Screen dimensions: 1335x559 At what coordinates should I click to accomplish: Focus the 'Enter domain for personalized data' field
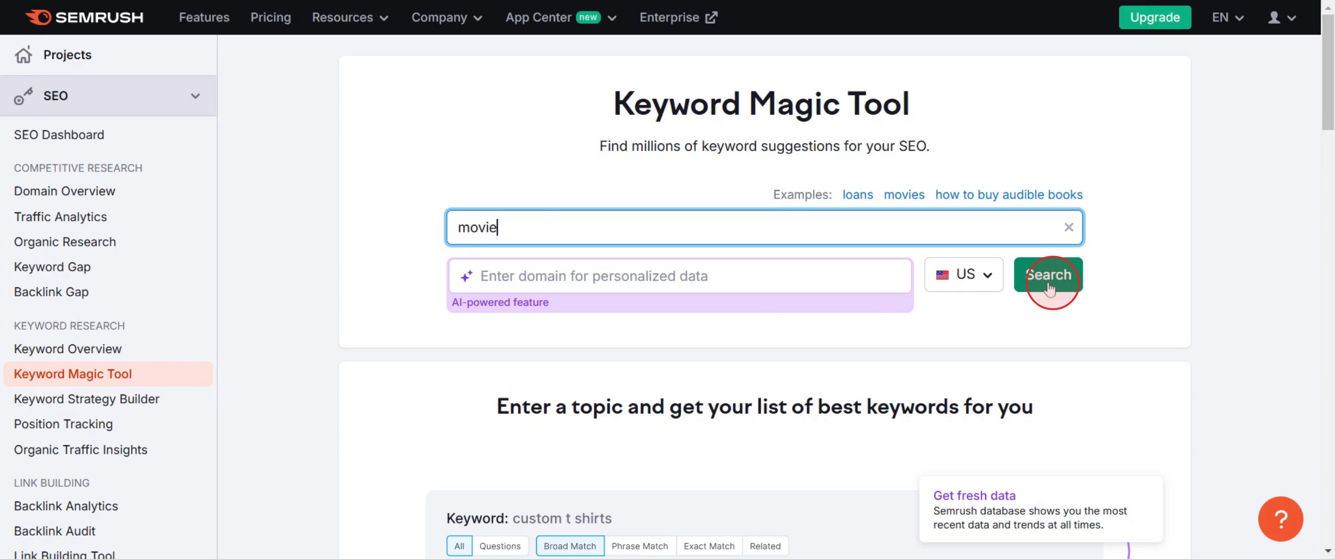click(679, 276)
